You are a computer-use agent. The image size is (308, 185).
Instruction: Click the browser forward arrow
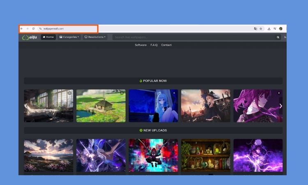point(27,29)
